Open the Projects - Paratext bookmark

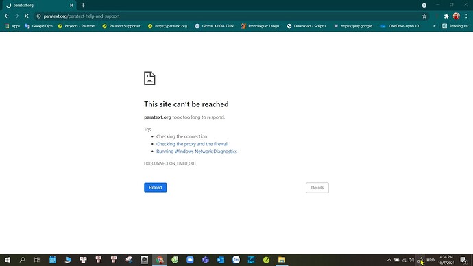77,26
